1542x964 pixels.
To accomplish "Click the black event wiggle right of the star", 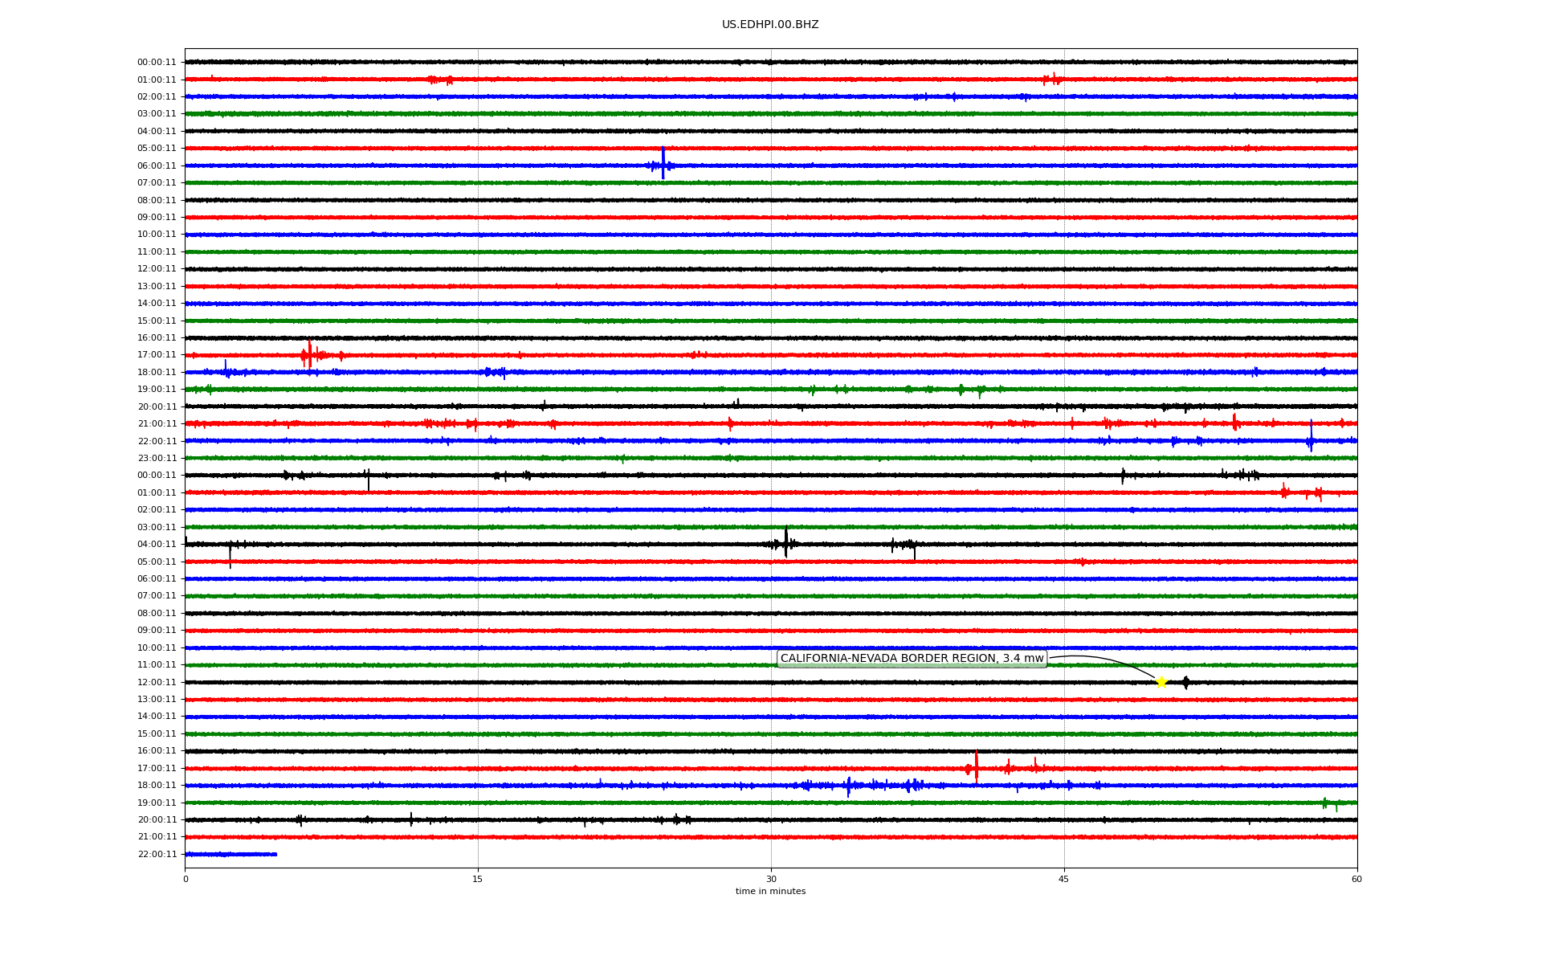I will [x=1186, y=683].
